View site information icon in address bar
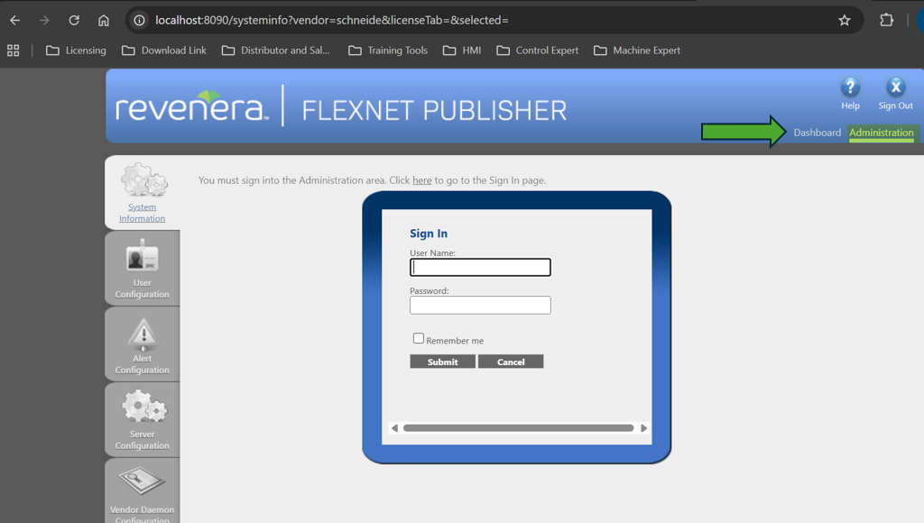This screenshot has width=924, height=523. pos(139,21)
